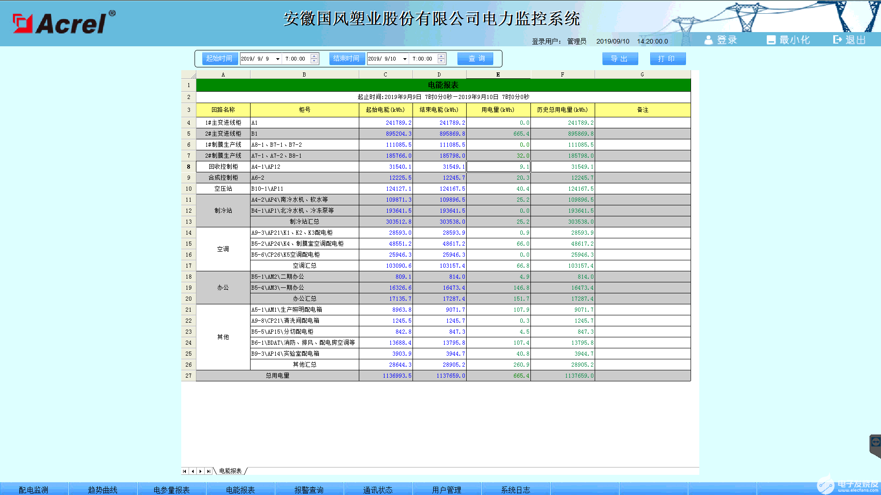Click the previous-sheet arrow icon

pyautogui.click(x=193, y=471)
